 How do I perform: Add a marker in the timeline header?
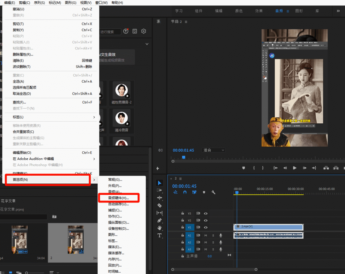coord(204,192)
